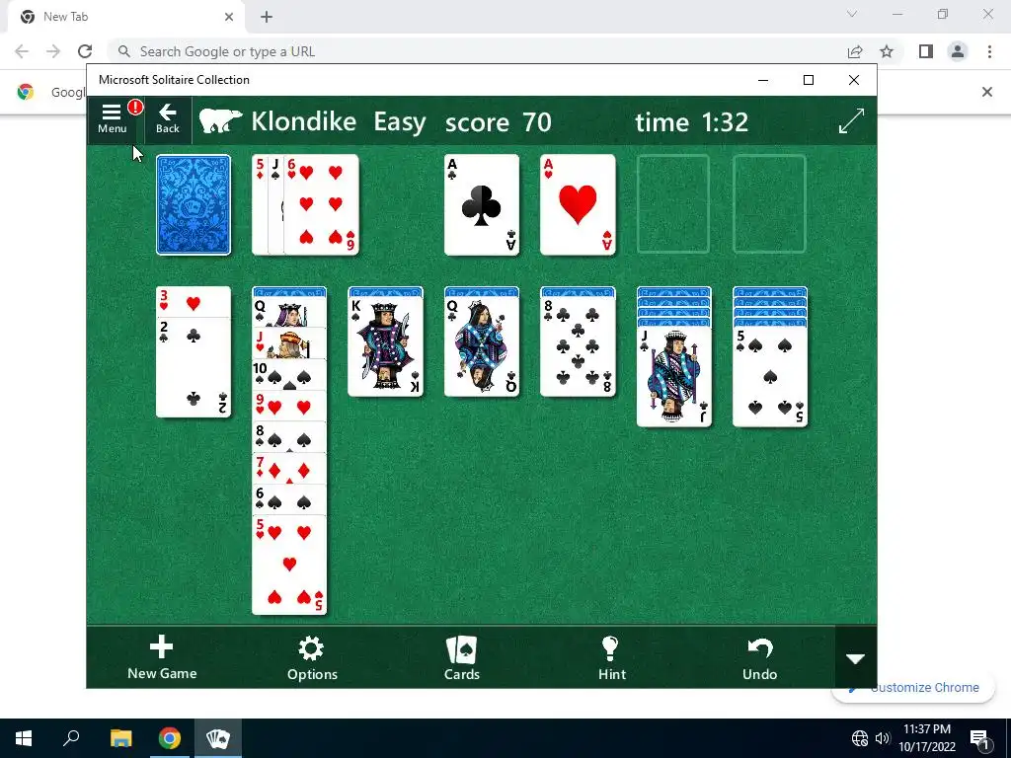Select the 3 of hearts in first column
The height and width of the screenshot is (758, 1011).
(x=194, y=302)
